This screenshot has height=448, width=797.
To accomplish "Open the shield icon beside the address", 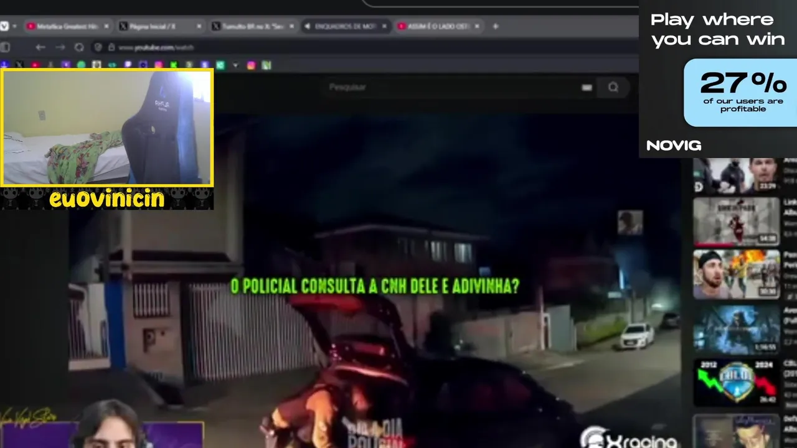I will 98,47.
